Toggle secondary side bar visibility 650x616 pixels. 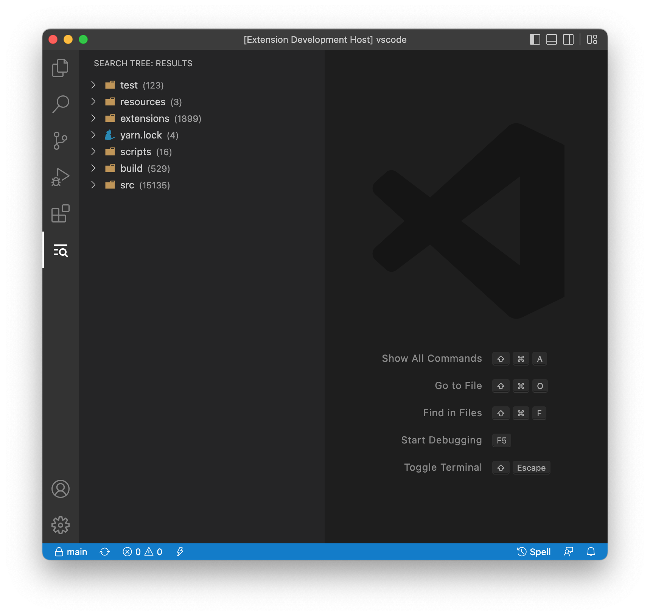click(568, 39)
